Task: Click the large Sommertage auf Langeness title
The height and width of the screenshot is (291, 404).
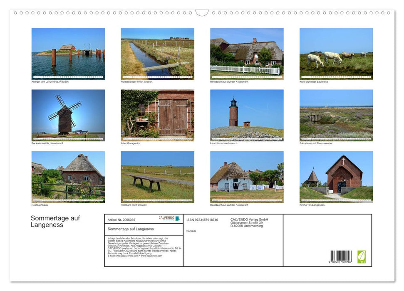Action: [x=55, y=222]
